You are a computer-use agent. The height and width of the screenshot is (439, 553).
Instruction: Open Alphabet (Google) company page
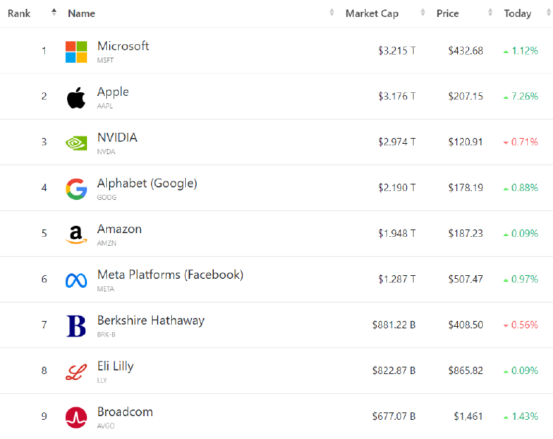point(147,184)
